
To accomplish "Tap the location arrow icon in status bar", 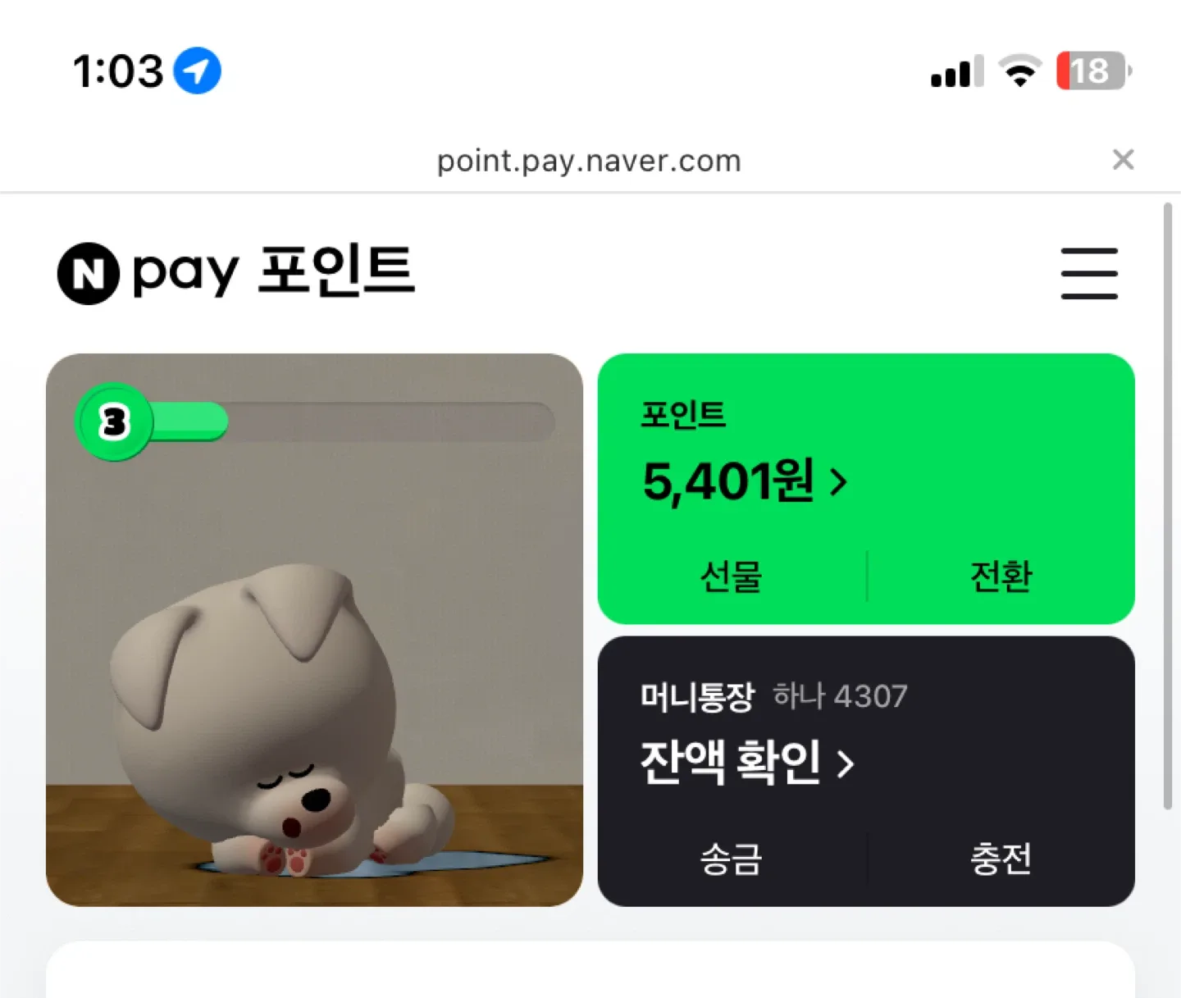I will (x=198, y=71).
